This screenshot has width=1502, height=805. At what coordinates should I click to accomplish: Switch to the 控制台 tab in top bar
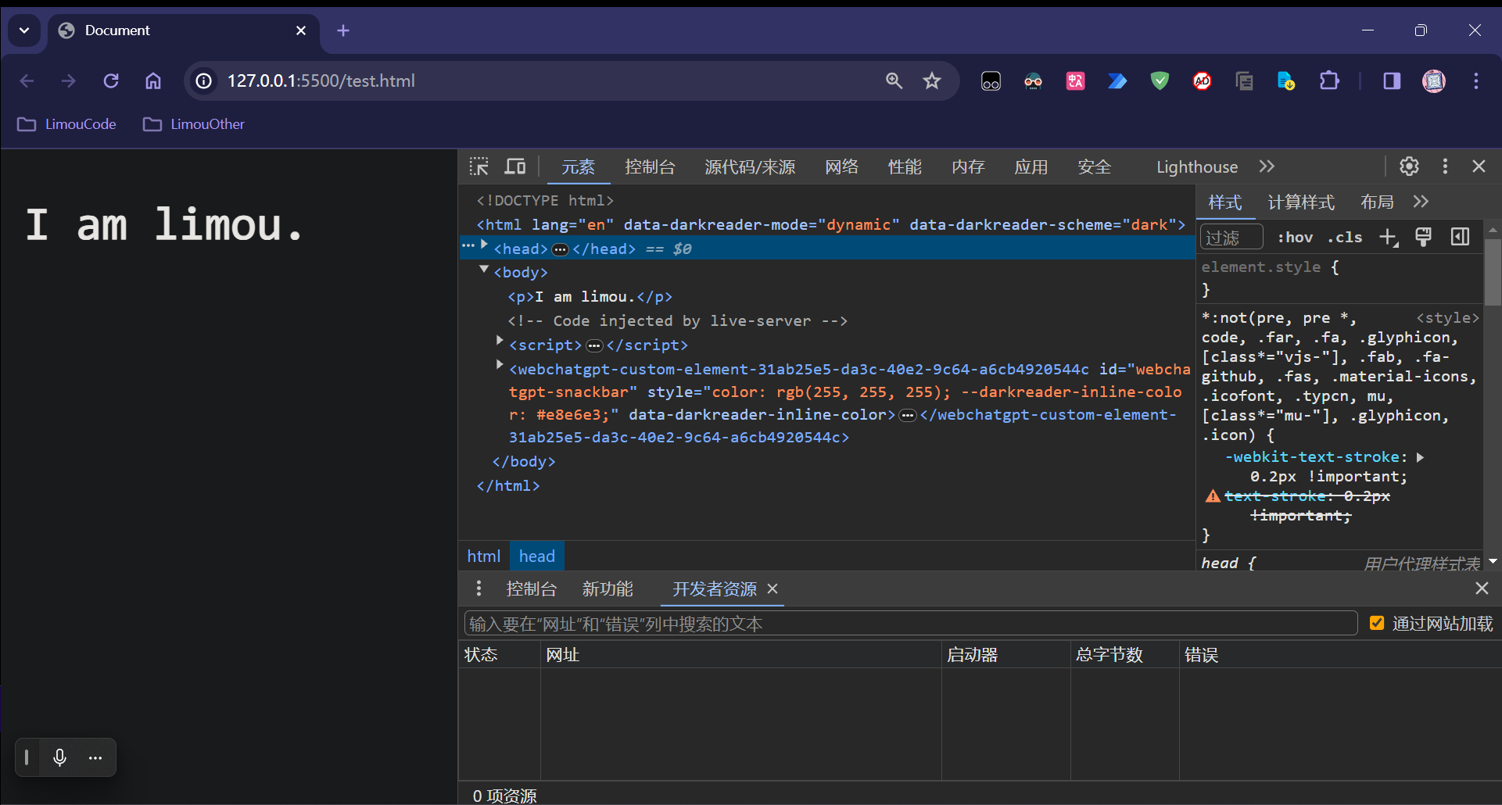[649, 167]
